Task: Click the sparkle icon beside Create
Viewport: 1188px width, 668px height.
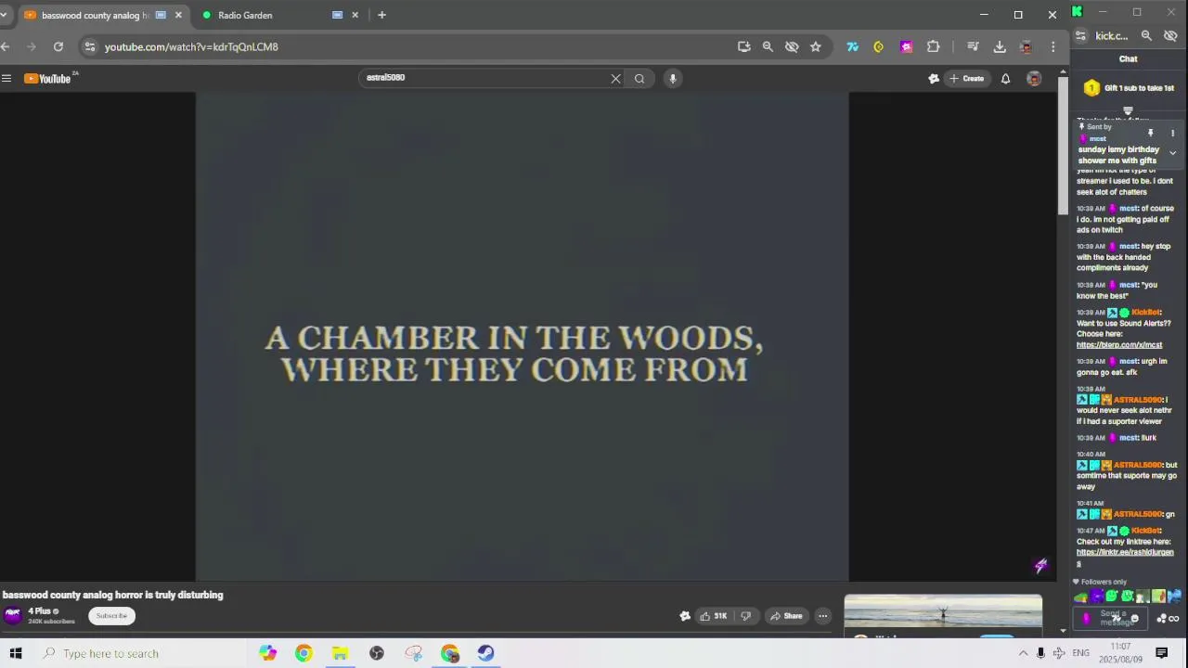Action: coord(934,79)
